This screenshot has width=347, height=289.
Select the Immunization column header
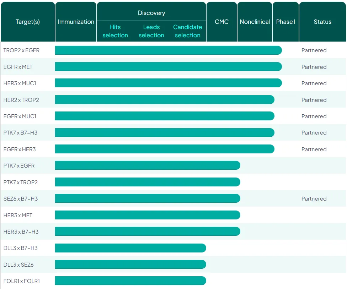click(x=76, y=22)
